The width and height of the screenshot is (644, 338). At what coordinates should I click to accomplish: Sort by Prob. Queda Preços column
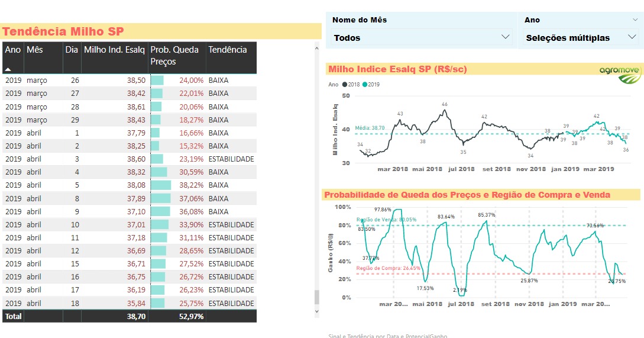tap(174, 55)
